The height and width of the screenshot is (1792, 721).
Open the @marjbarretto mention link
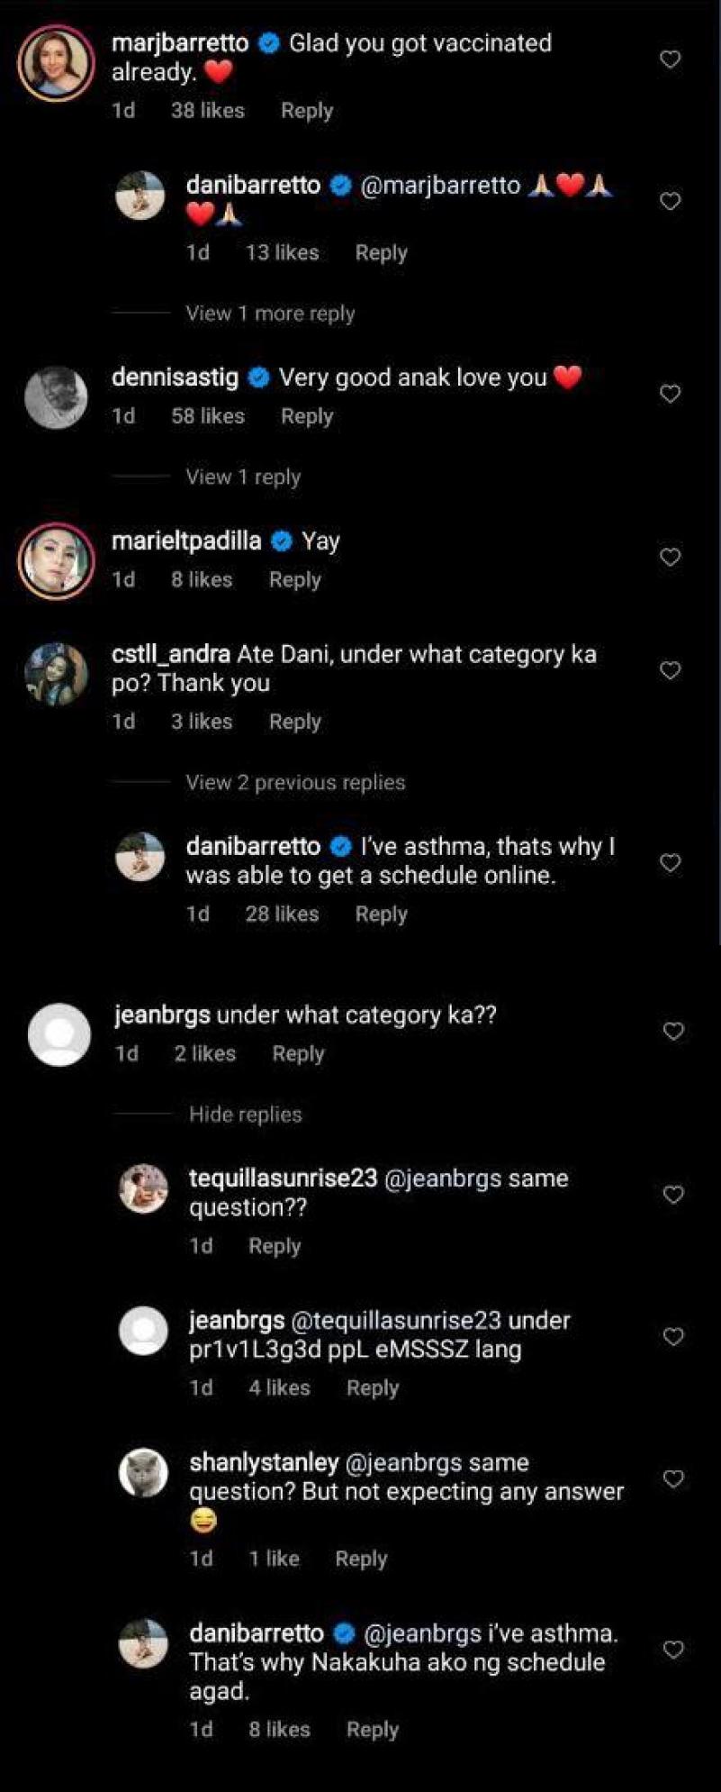tap(440, 186)
